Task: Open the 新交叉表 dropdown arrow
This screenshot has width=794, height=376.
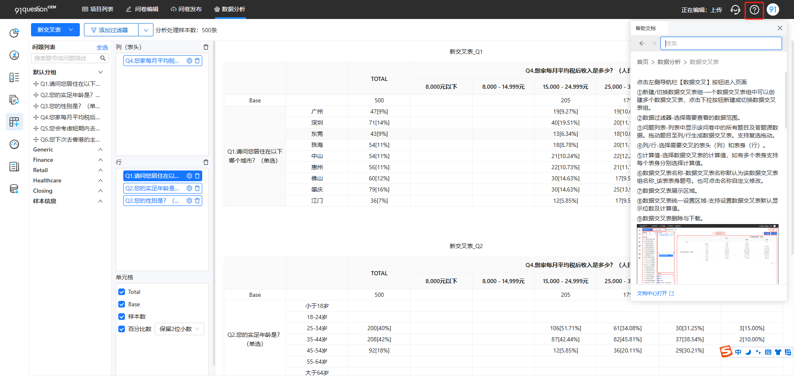Action: [x=71, y=30]
